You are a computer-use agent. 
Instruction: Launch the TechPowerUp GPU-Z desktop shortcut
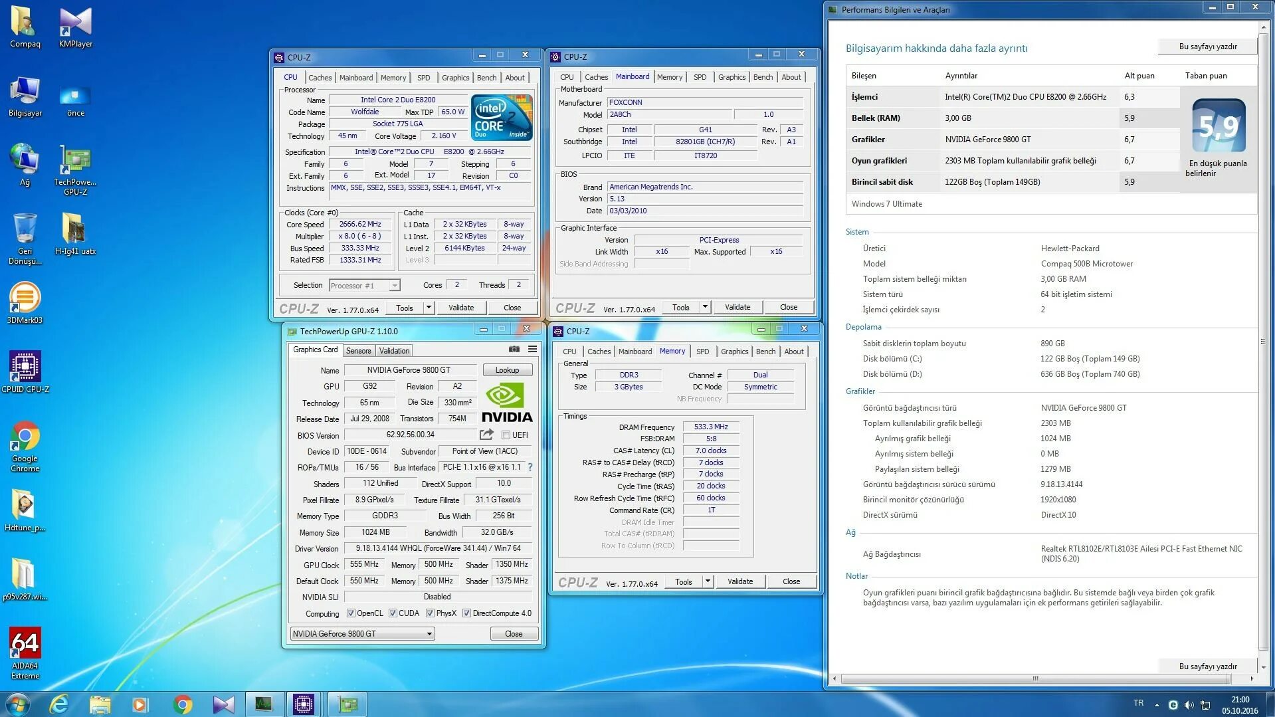pos(75,169)
